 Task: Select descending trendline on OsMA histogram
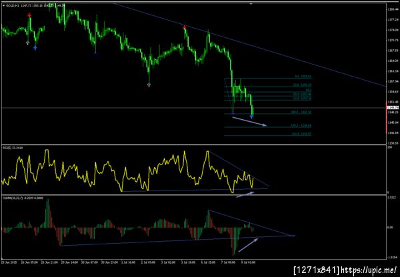[x=251, y=223]
